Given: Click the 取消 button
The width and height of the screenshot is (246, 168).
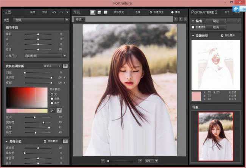Looking at the screenshot, I should (216, 27).
